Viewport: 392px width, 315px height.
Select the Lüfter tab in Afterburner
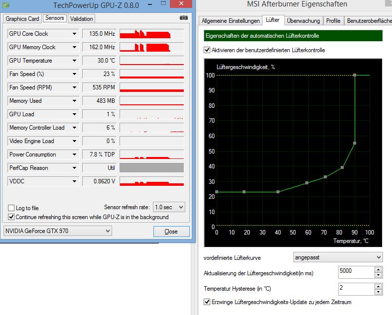point(273,20)
